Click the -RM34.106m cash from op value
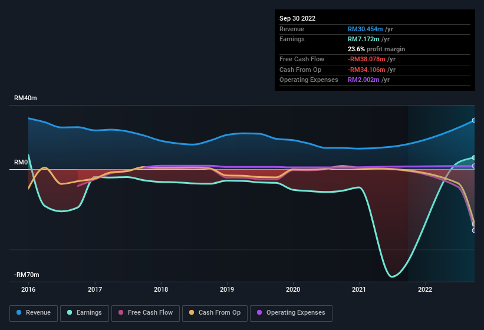The height and width of the screenshot is (330, 484). tap(367, 70)
